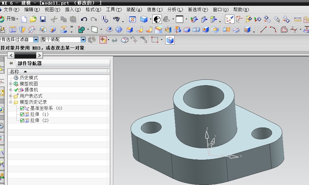This screenshot has width=309, height=185.
Task: Toggle the clip section cube button
Action: [x=170, y=40]
